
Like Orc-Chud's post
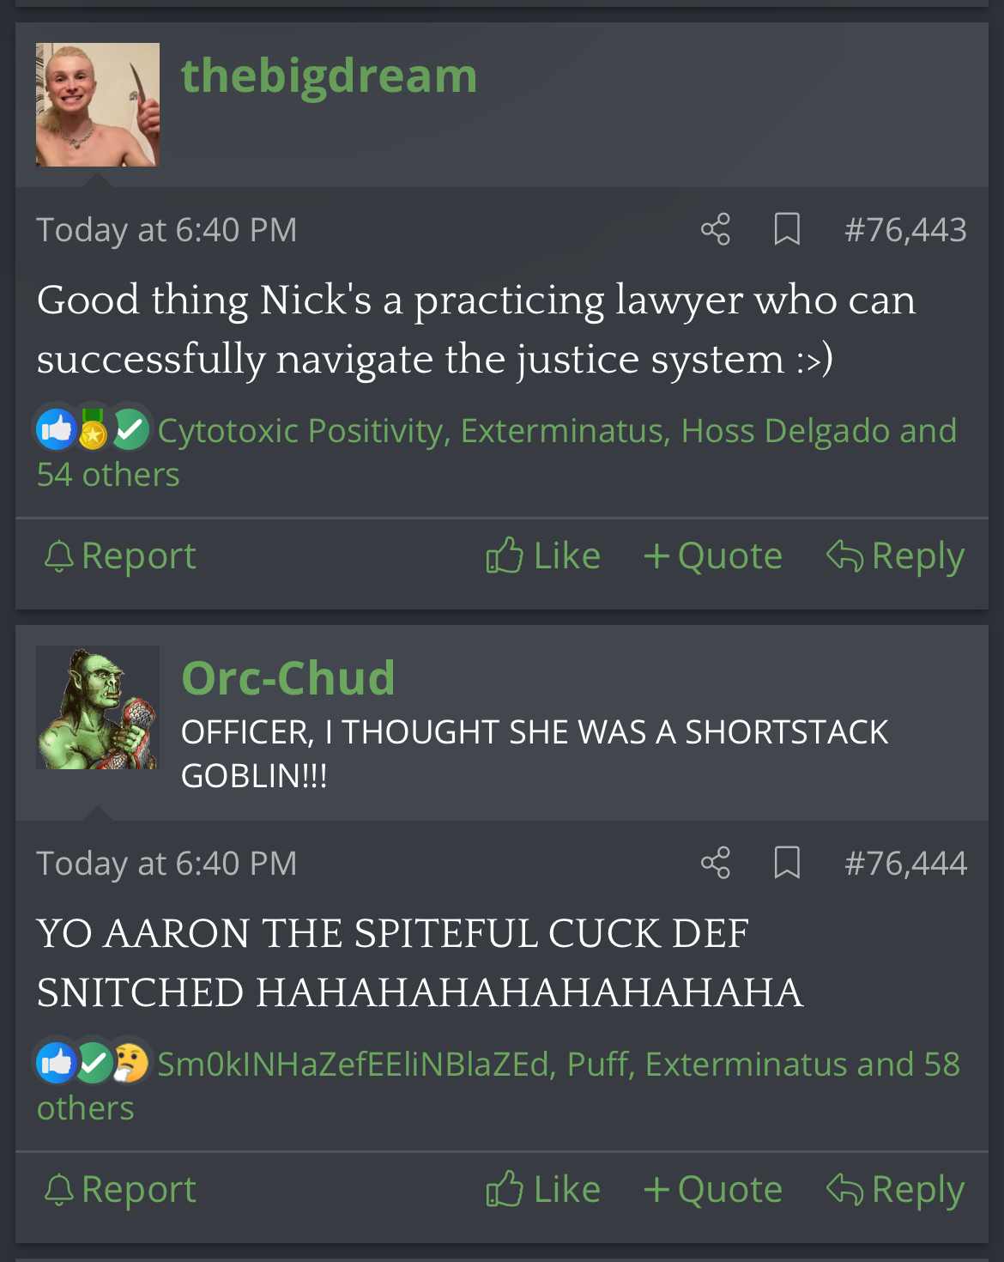point(543,1190)
